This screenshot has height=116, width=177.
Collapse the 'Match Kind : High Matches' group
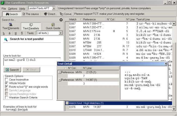click(x=67, y=103)
